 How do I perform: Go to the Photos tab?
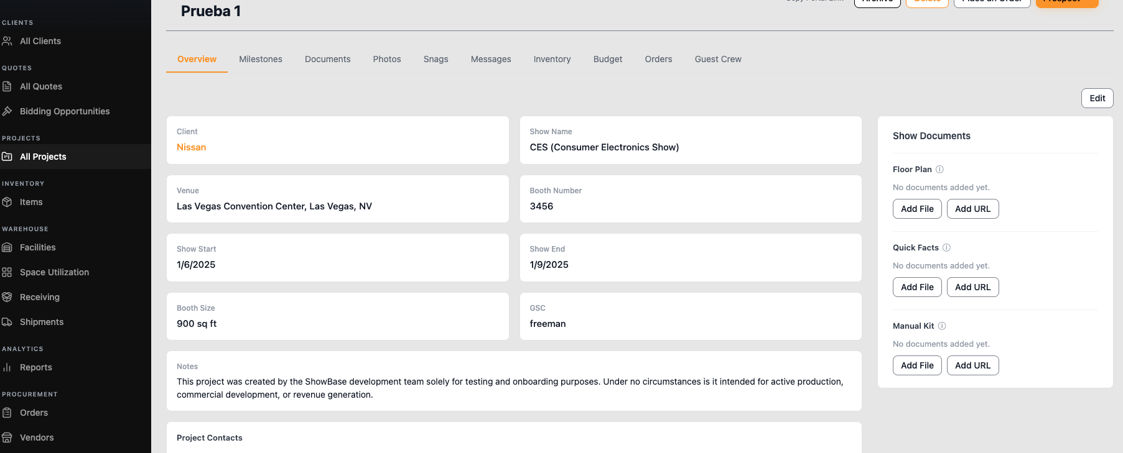click(x=387, y=59)
